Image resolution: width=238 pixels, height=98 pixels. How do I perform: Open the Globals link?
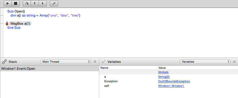click(163, 72)
